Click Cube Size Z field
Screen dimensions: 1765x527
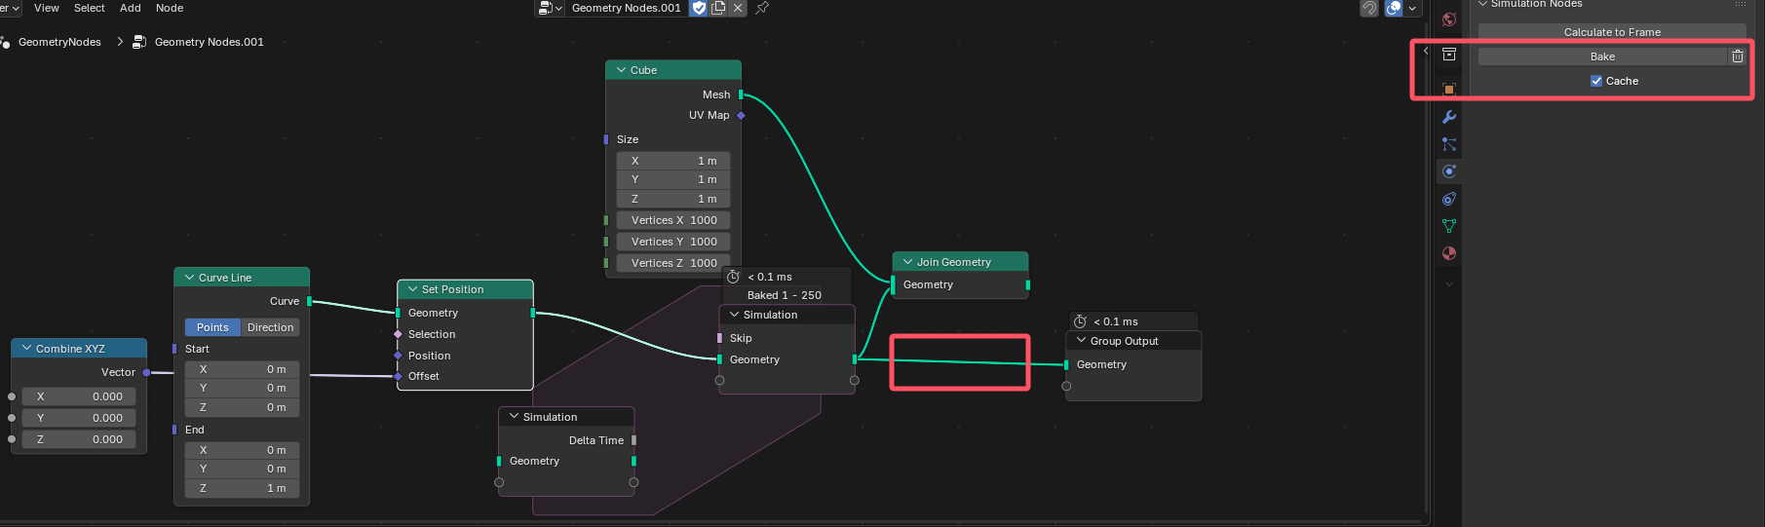point(672,199)
